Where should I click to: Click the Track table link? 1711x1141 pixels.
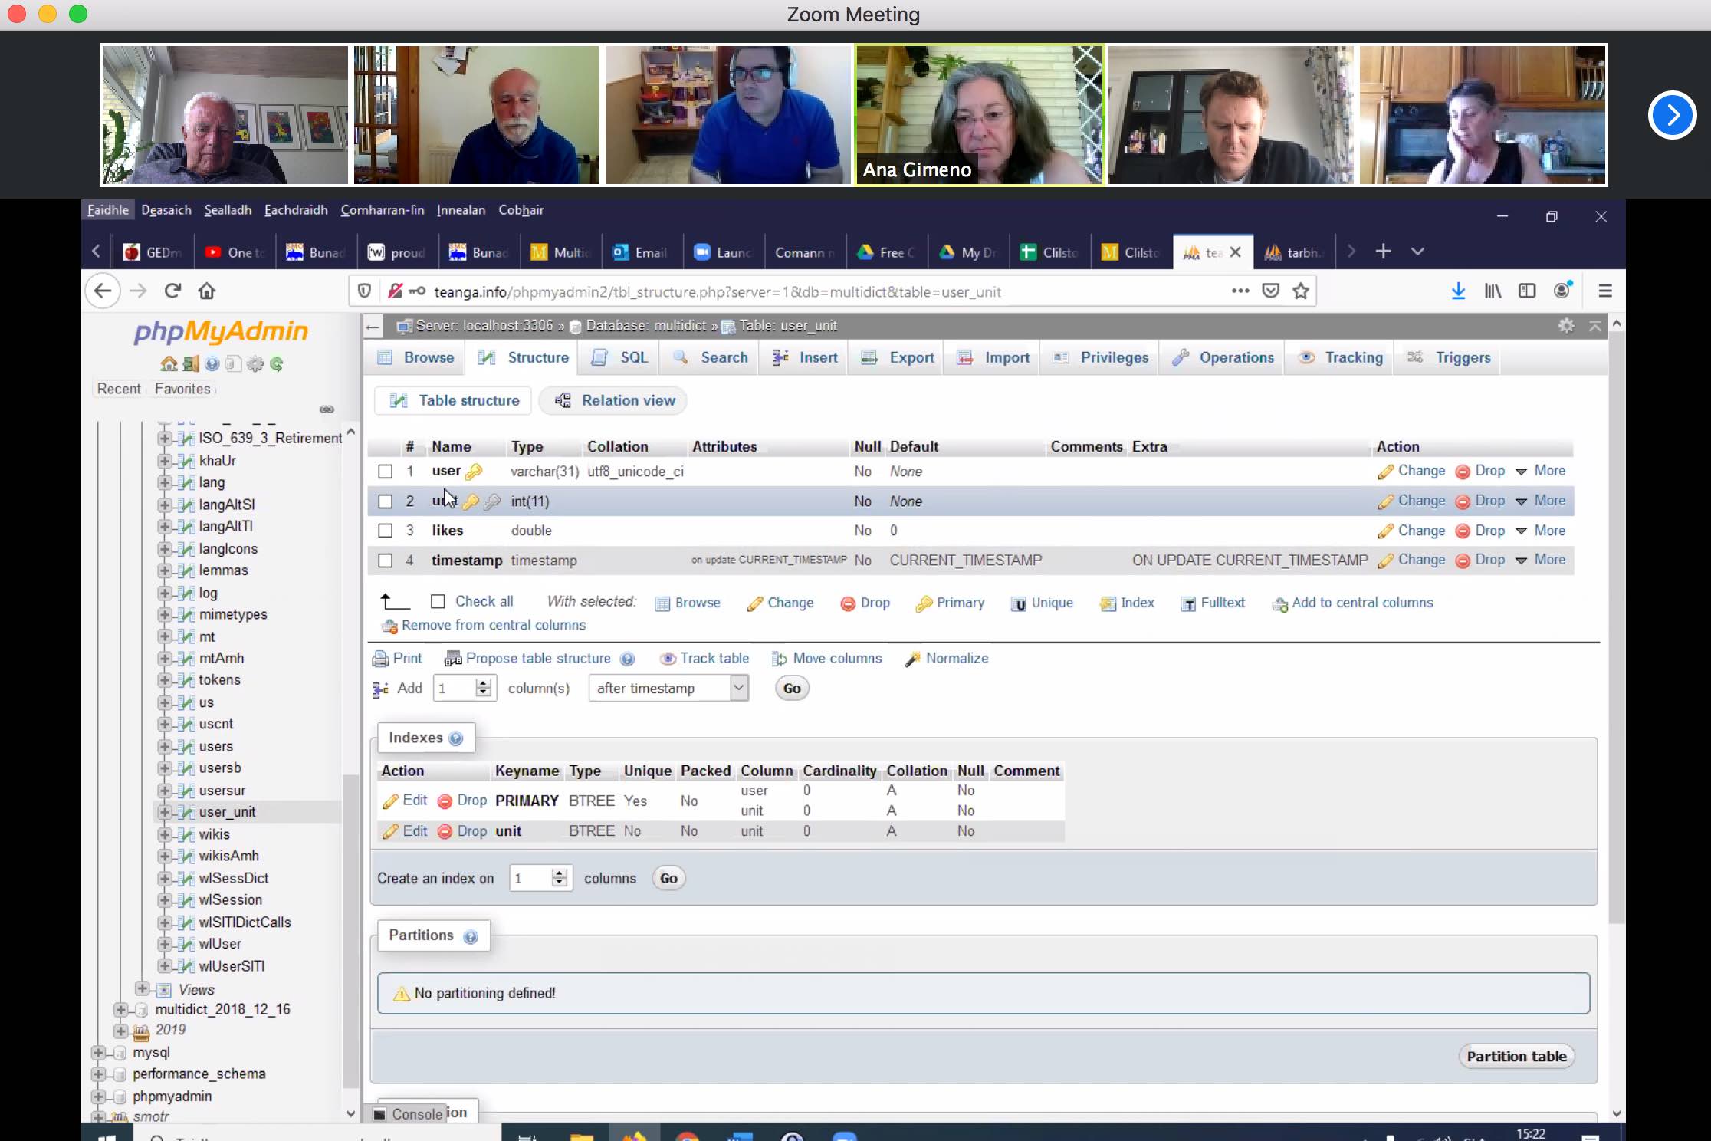point(705,659)
